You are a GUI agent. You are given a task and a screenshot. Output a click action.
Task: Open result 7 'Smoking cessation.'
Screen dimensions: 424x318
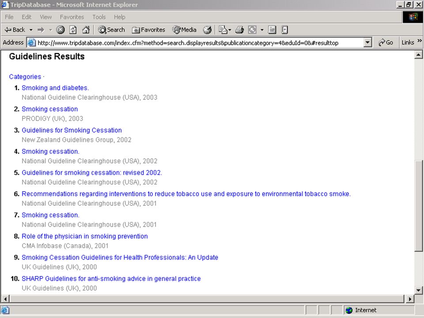click(50, 215)
